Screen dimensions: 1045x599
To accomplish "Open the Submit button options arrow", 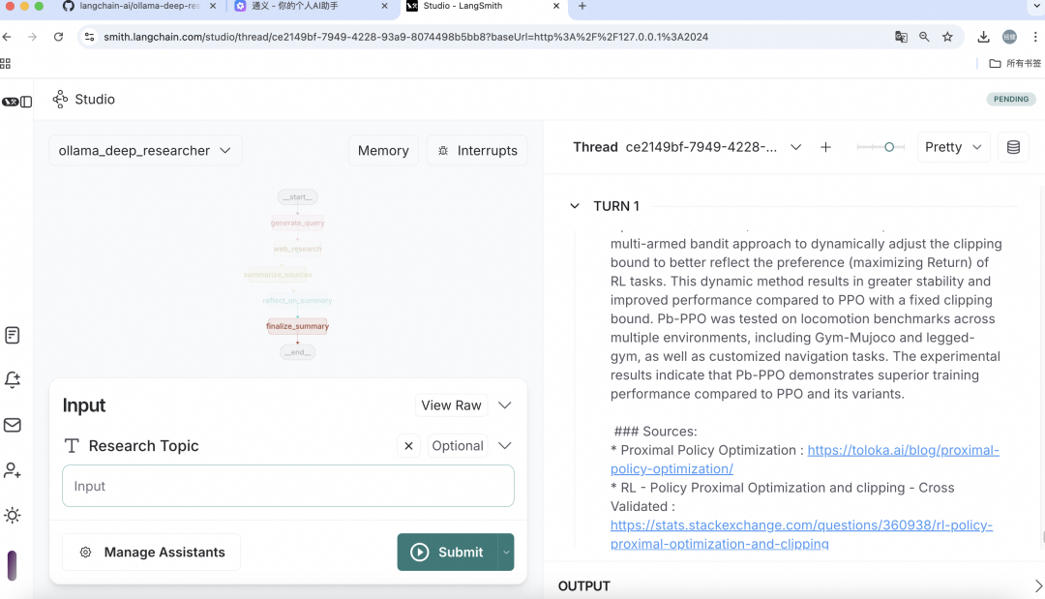I will click(506, 552).
